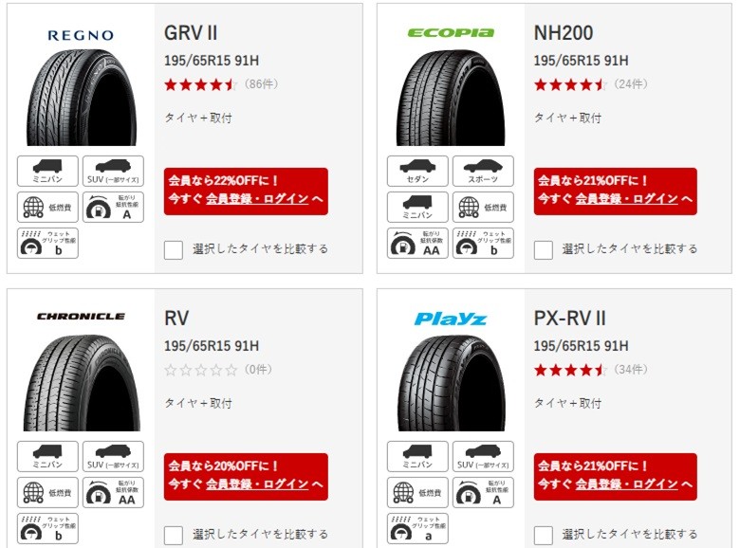This screenshot has width=740, height=548.
Task: Click the SUV icon on REGNO GRV II card
Action: pos(113,172)
